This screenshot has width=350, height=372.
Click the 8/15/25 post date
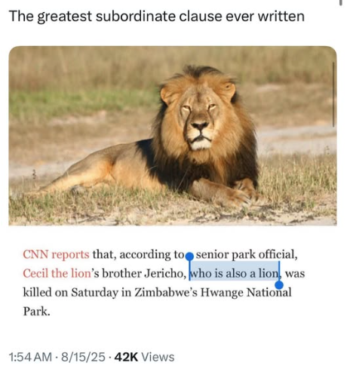pos(83,358)
